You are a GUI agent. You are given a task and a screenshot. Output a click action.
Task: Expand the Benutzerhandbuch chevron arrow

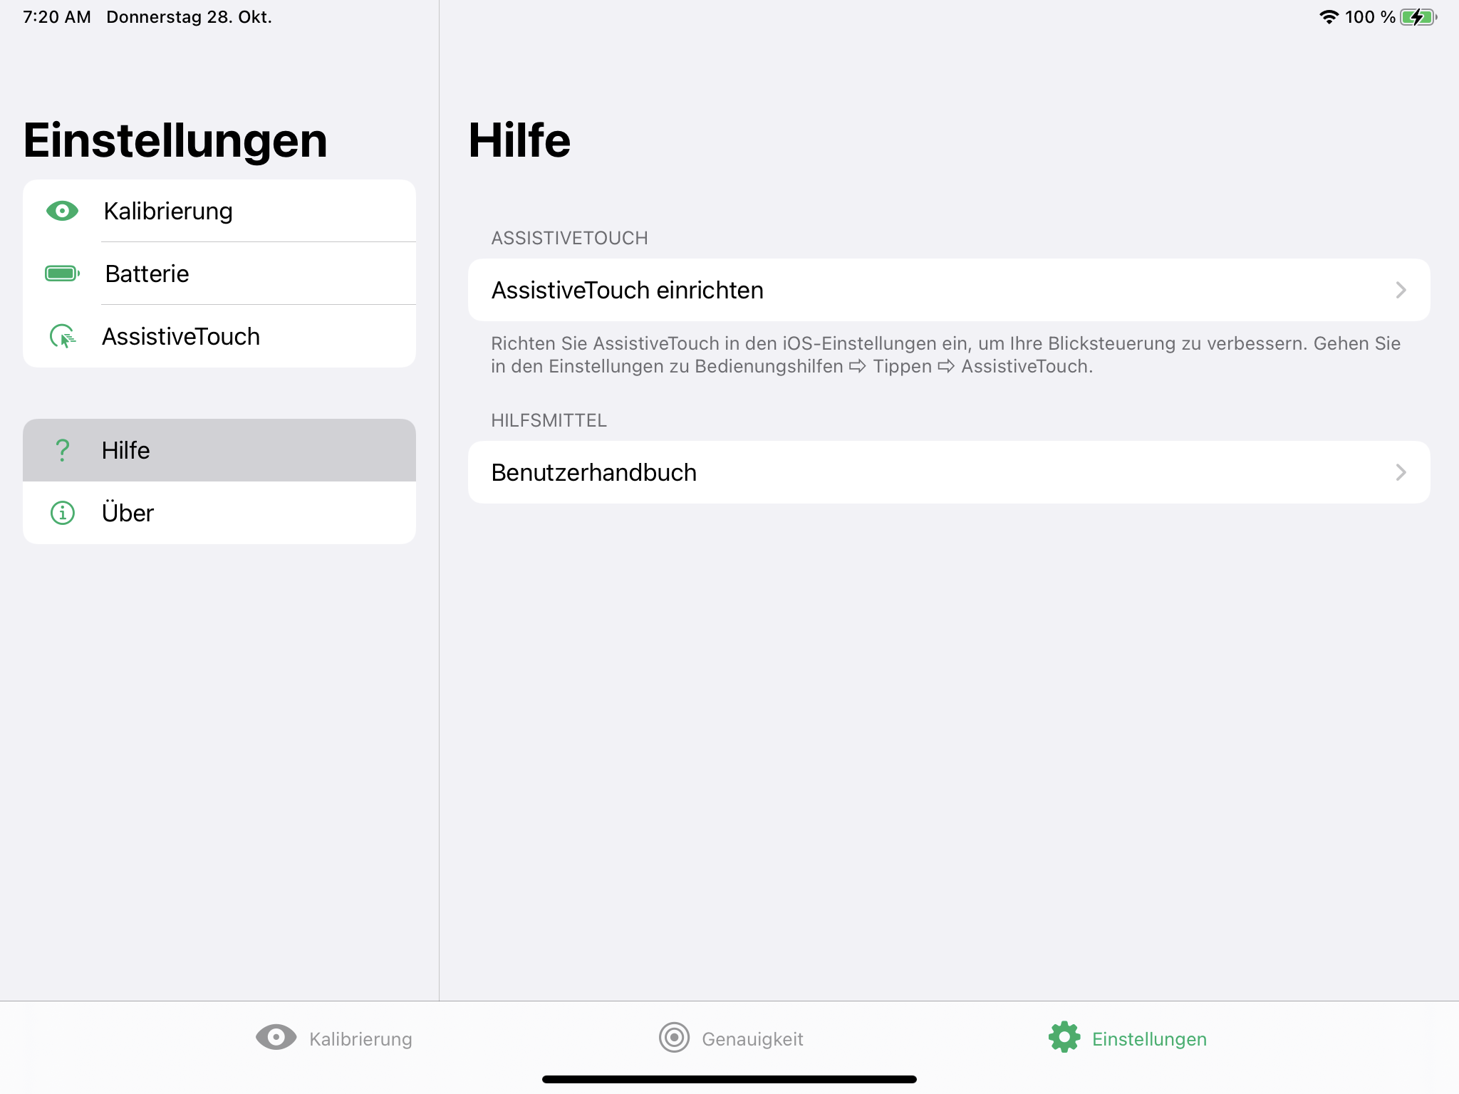click(1401, 472)
